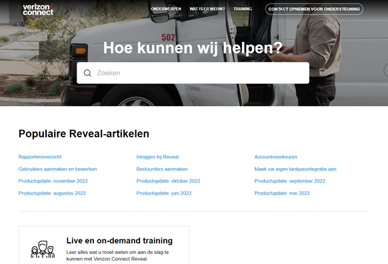
Task: Open Inloggen bij Reveal article
Action: click(157, 157)
